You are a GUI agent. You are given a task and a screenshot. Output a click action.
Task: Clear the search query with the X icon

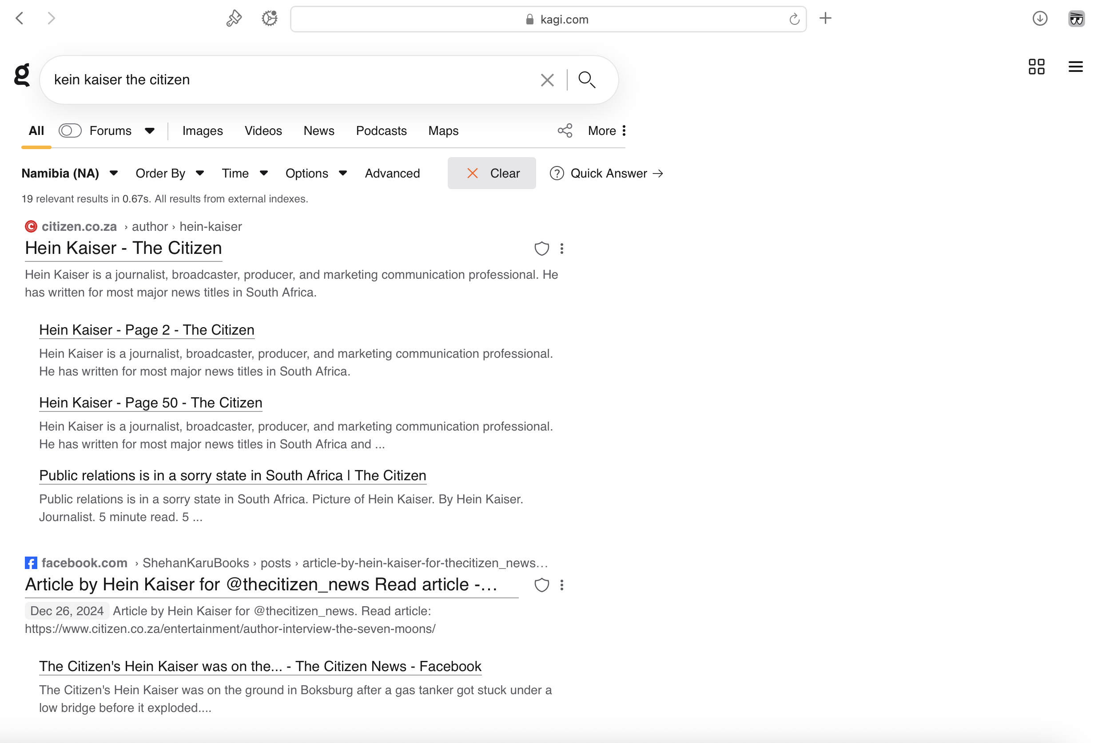(x=547, y=80)
